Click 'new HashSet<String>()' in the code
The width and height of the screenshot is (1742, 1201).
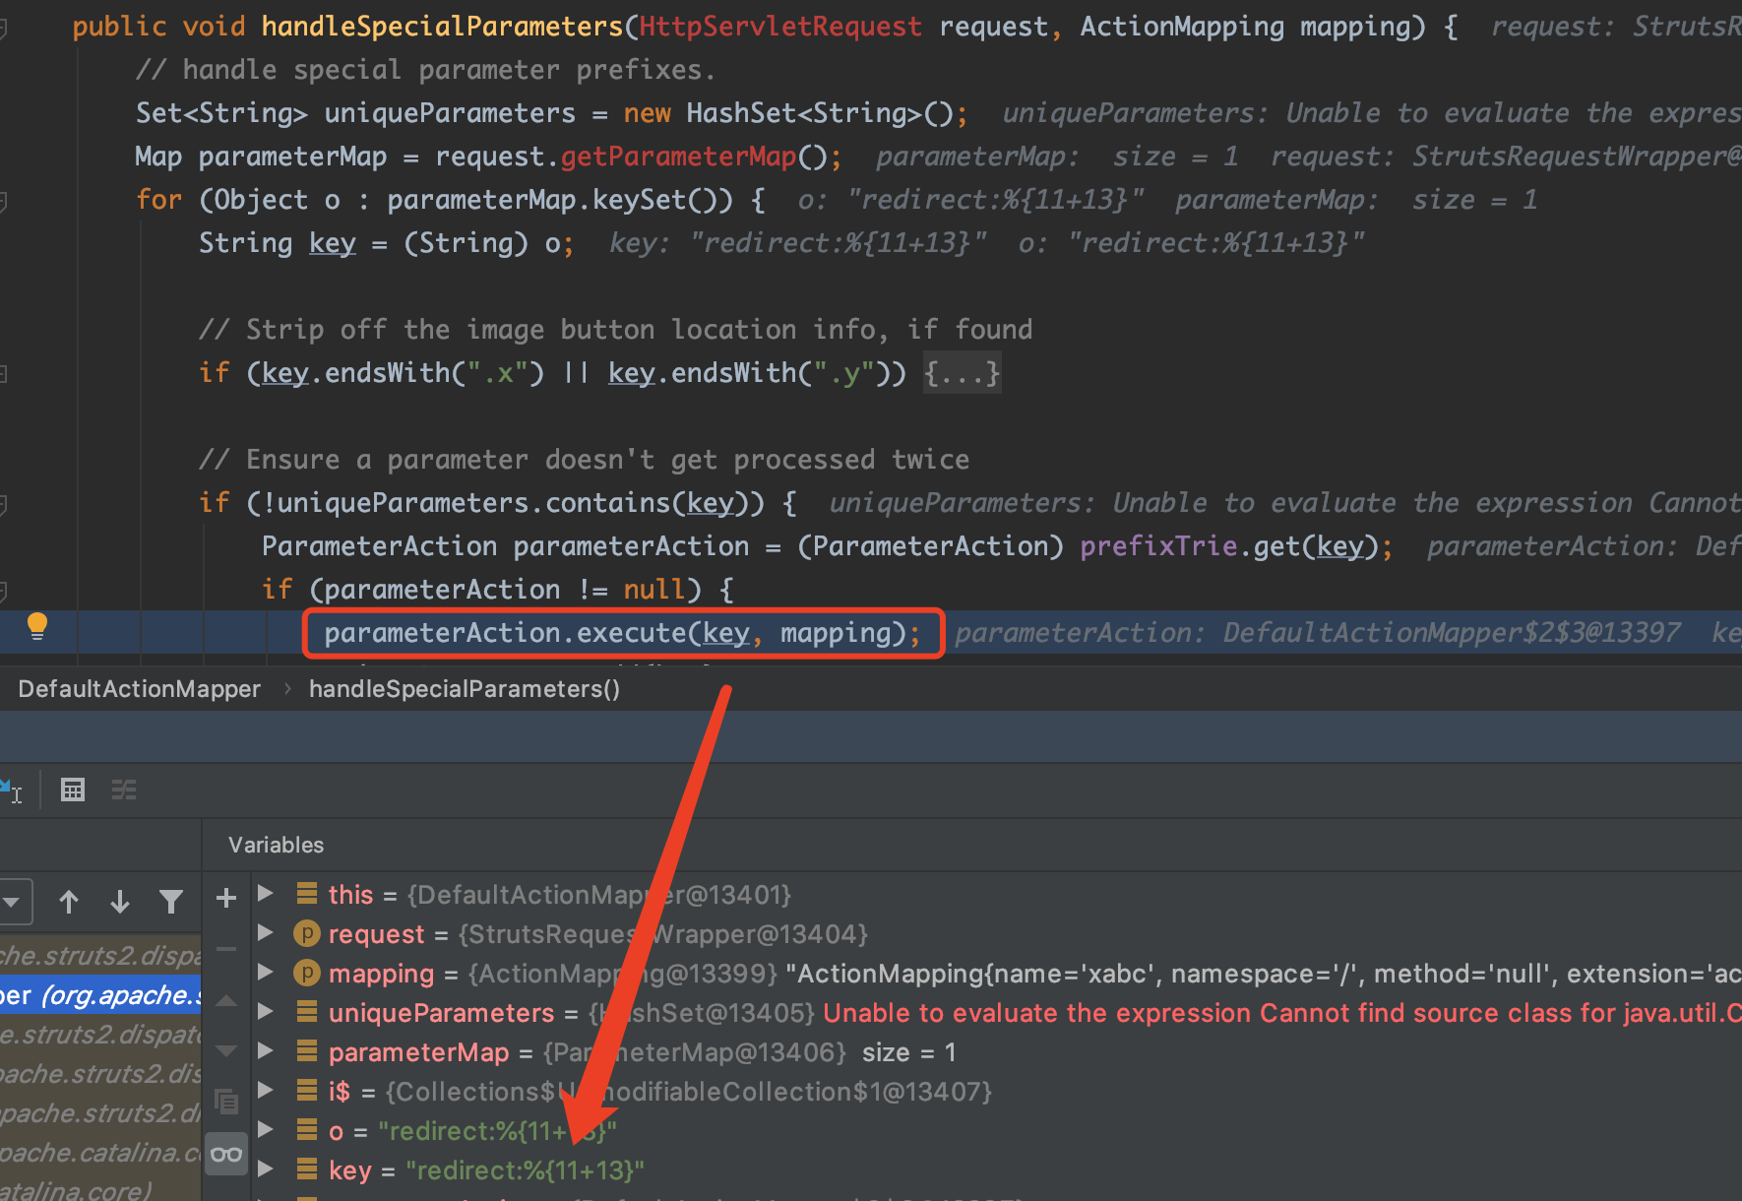(788, 113)
